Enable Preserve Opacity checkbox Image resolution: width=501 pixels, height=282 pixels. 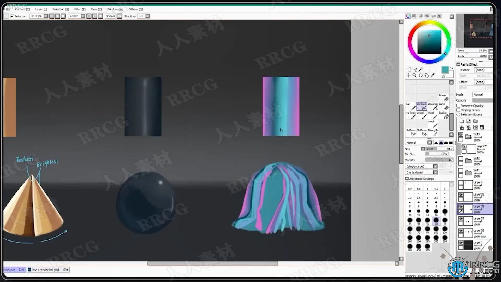coord(458,106)
